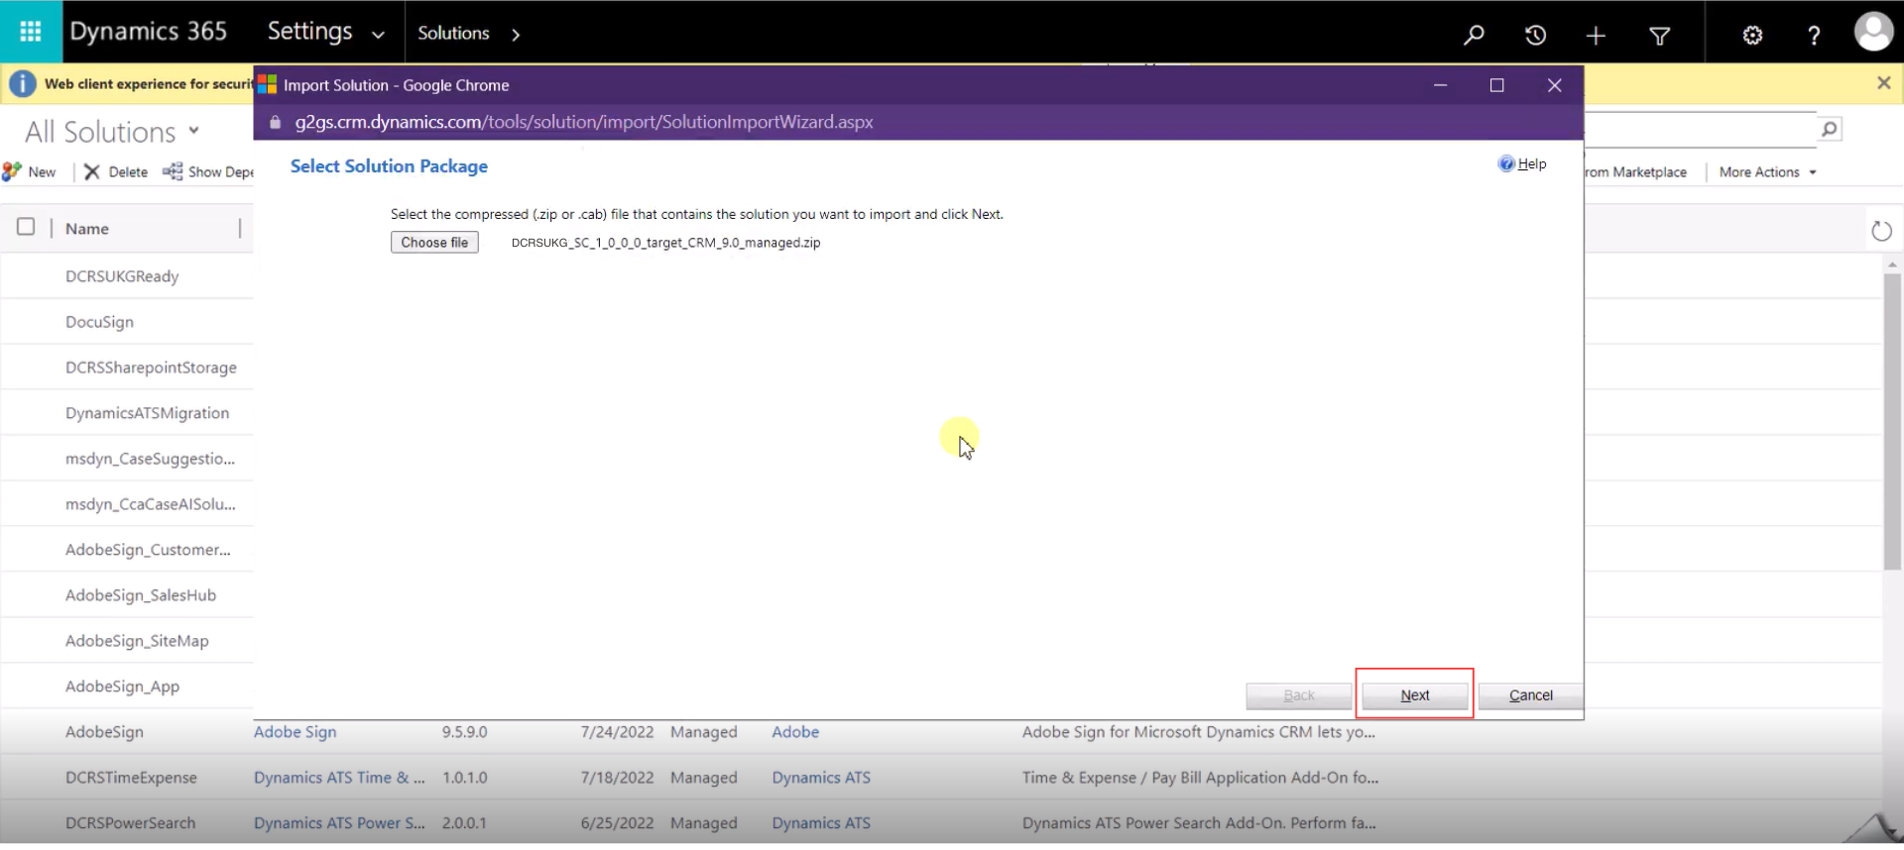
Task: Click version 9.5.9.0 cell
Action: 464,732
